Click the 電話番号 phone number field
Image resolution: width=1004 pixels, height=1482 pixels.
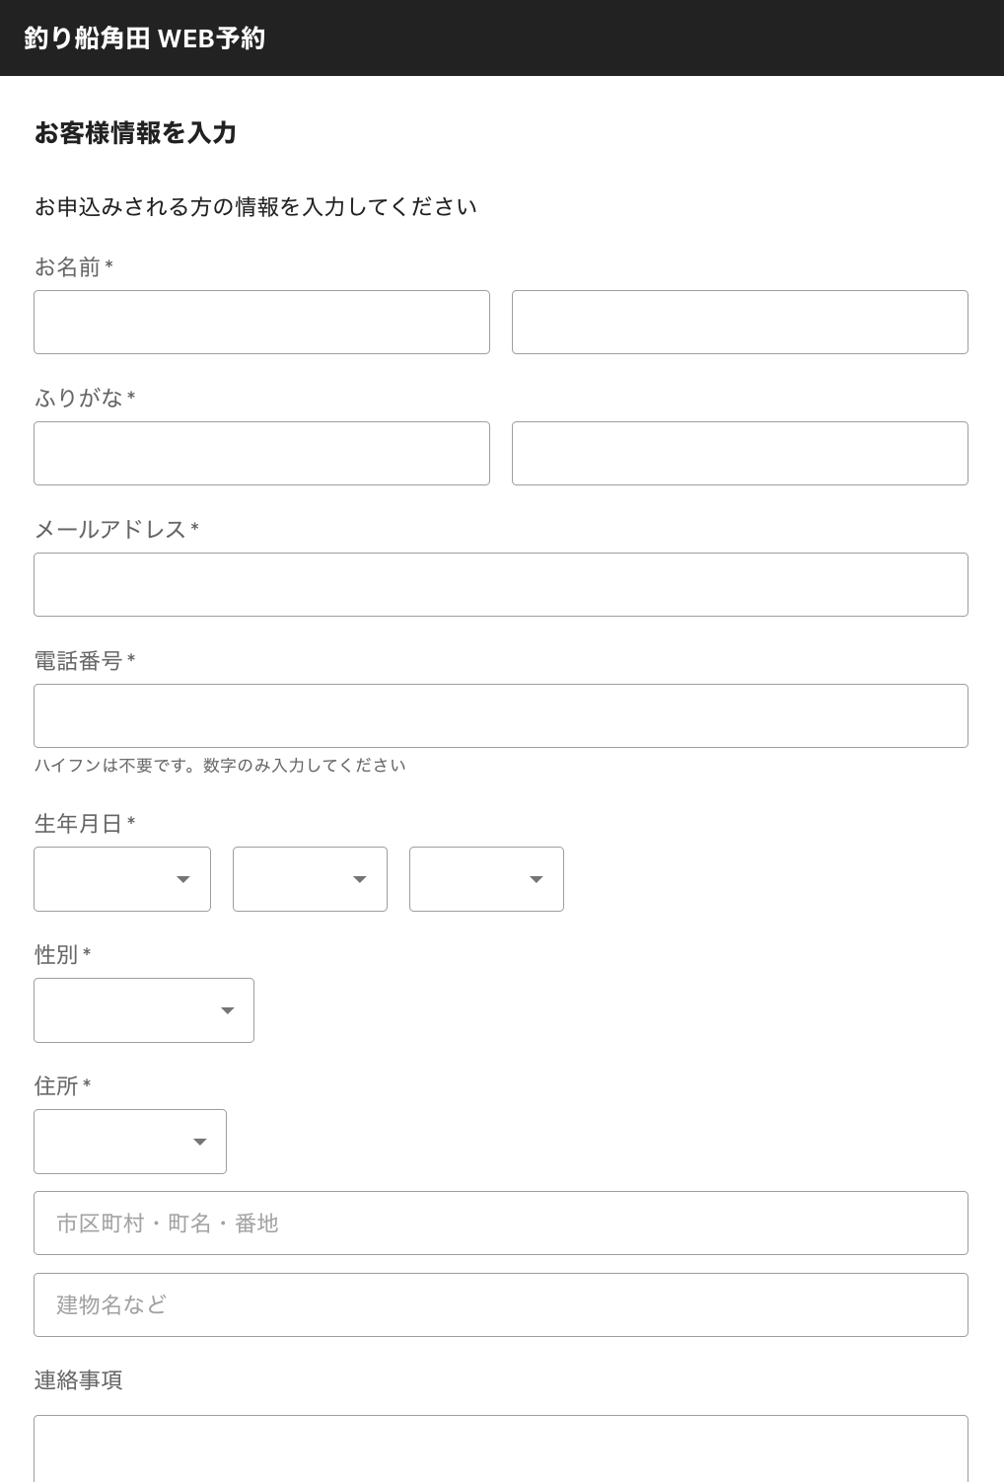[501, 715]
